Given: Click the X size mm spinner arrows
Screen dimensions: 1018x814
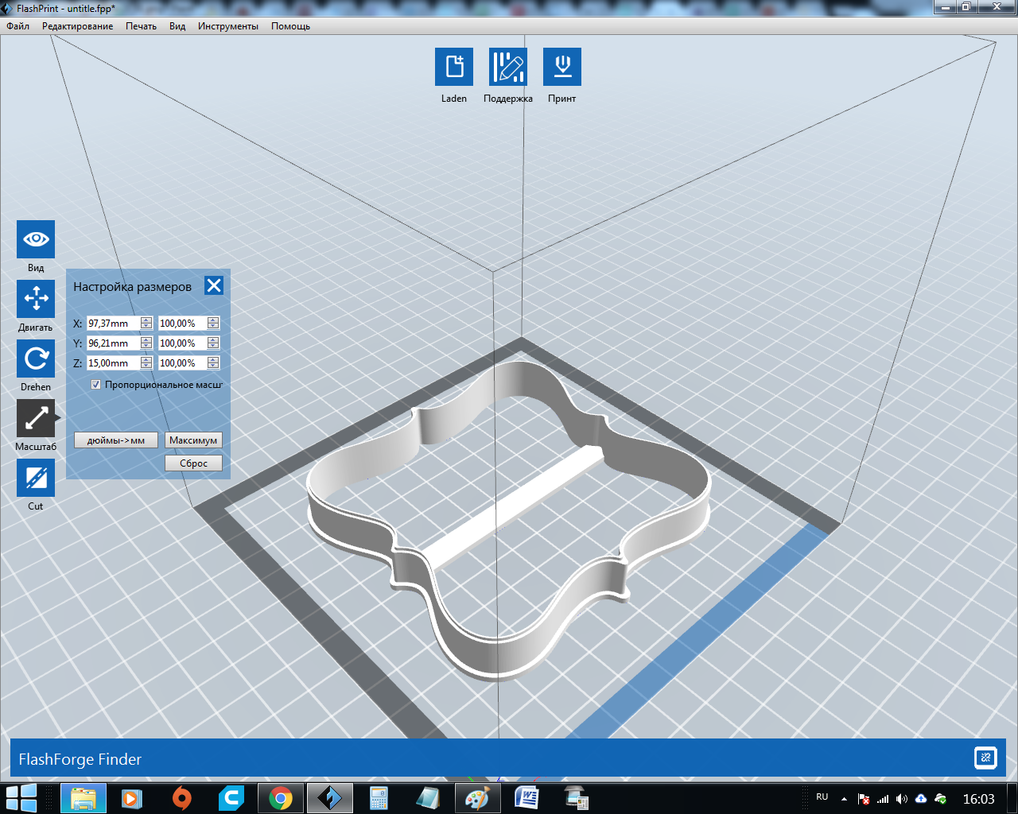Looking at the screenshot, I should (x=146, y=323).
